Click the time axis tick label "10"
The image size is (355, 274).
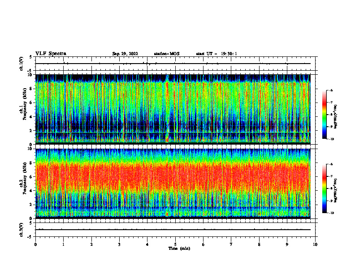315,244
